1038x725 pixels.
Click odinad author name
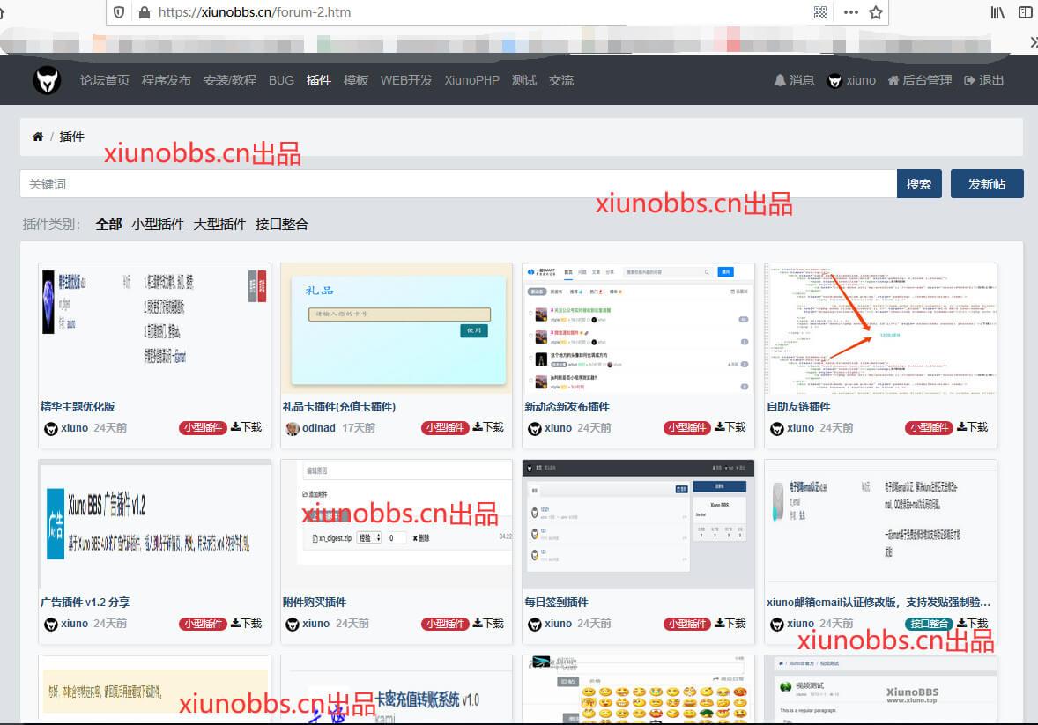(x=319, y=428)
